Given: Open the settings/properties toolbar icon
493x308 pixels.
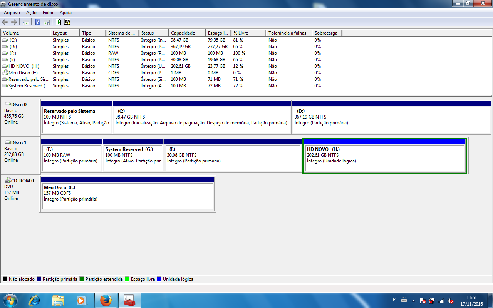Looking at the screenshot, I should (67, 22).
